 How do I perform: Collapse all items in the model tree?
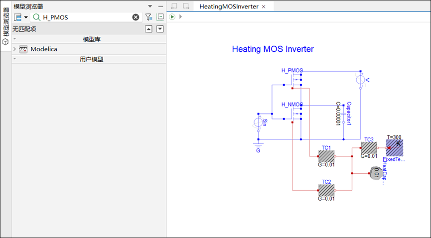click(x=160, y=17)
